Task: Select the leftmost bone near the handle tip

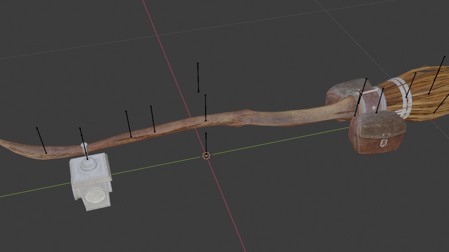Action: [41, 140]
